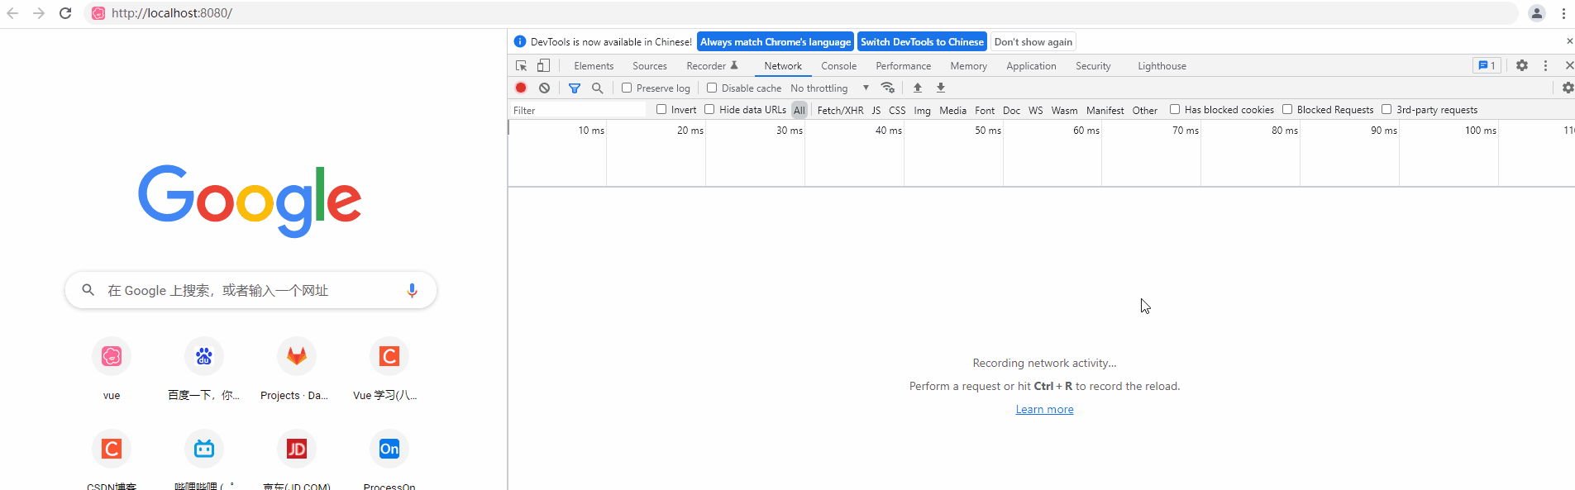The height and width of the screenshot is (490, 1575).
Task: Clear the network log icon
Action: (x=544, y=88)
